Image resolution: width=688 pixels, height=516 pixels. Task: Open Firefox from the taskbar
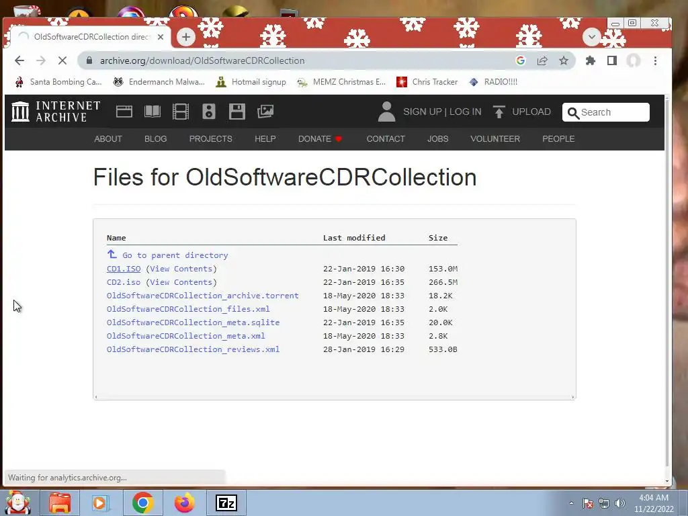coord(184,503)
